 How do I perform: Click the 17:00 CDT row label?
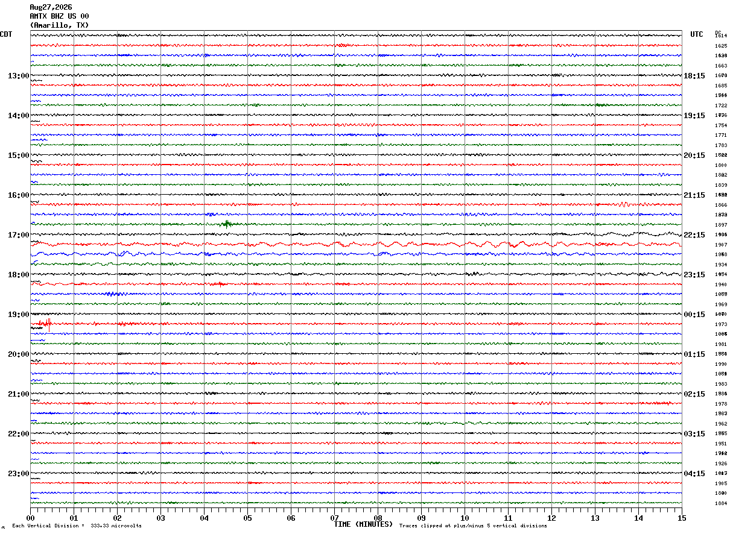pos(18,235)
